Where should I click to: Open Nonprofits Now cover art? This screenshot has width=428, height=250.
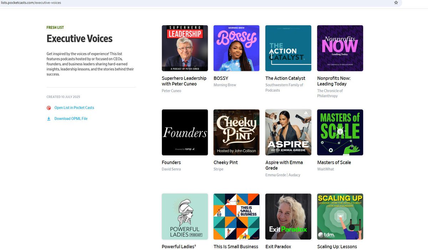tap(340, 48)
